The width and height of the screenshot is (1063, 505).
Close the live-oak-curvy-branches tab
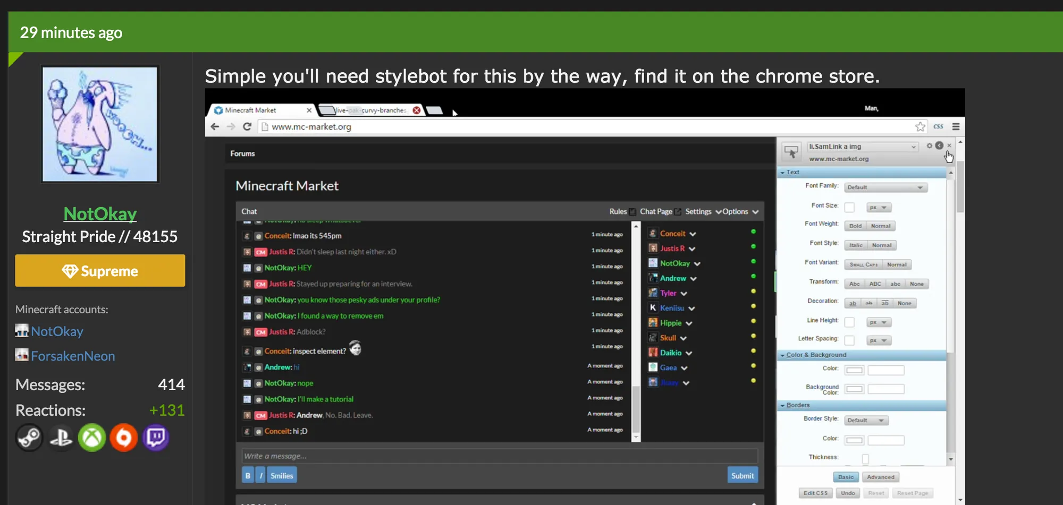[x=417, y=110]
